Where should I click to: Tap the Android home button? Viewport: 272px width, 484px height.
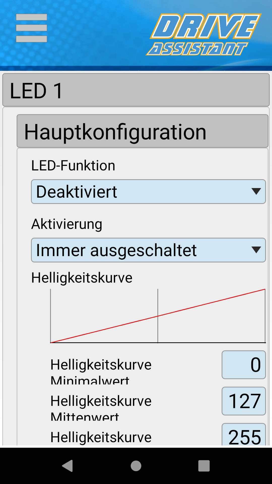tap(136, 466)
